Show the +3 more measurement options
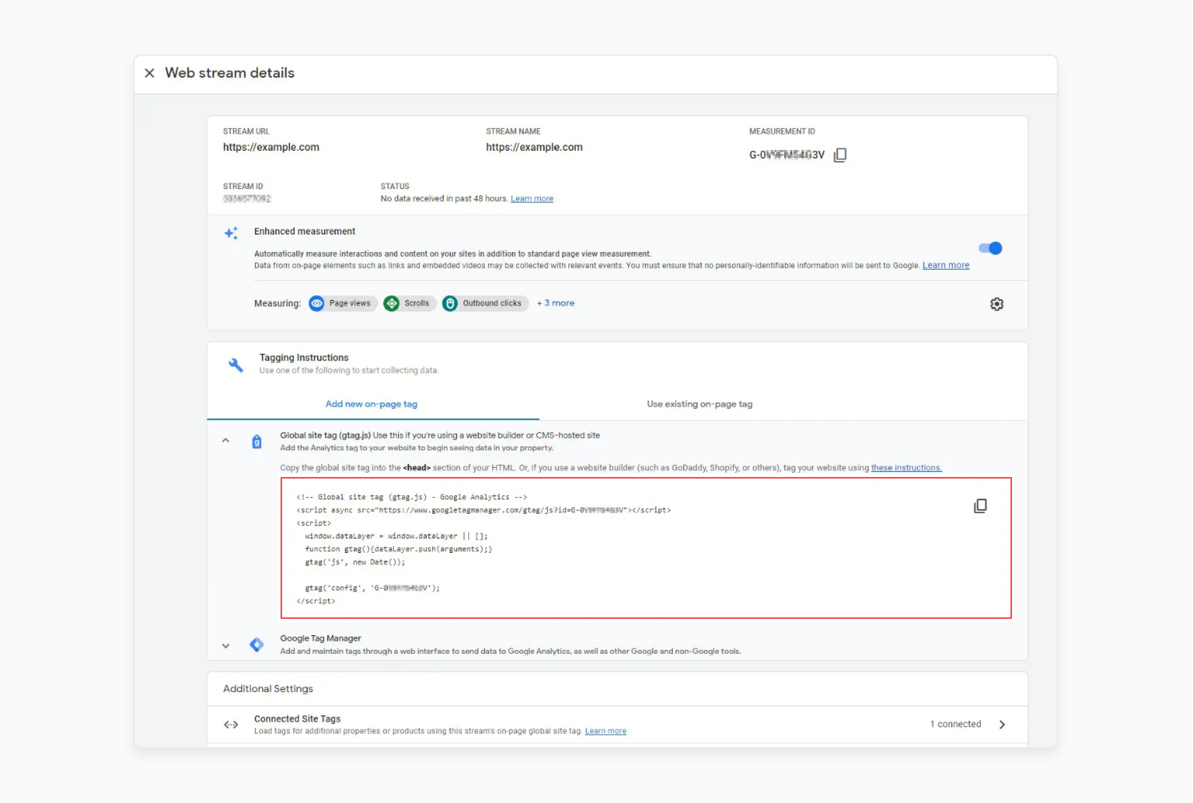 coord(556,303)
